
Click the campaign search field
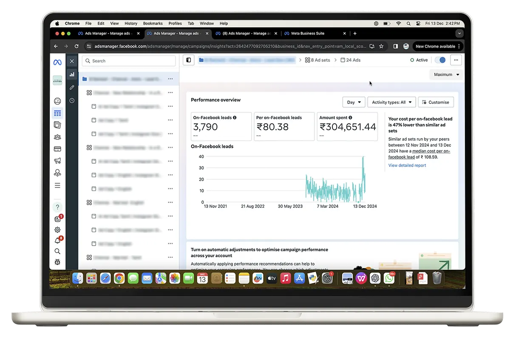(129, 61)
